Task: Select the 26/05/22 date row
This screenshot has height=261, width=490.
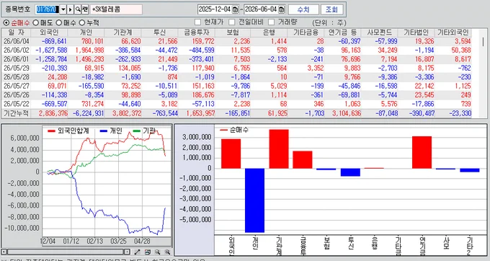Action: [236, 104]
